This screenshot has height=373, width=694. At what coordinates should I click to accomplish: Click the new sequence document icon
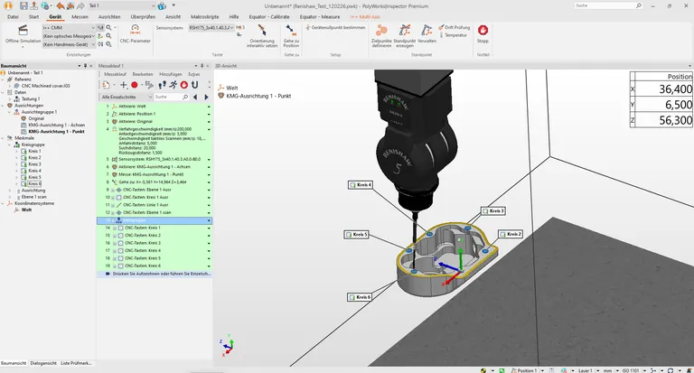[106, 85]
